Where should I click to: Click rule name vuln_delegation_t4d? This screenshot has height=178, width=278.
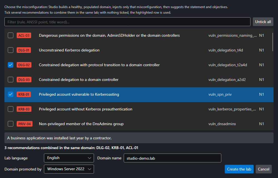226,50
